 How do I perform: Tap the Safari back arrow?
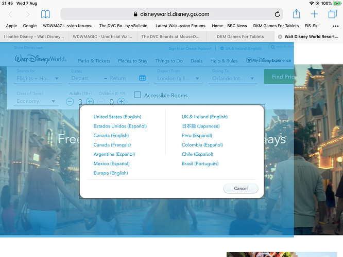pos(11,14)
